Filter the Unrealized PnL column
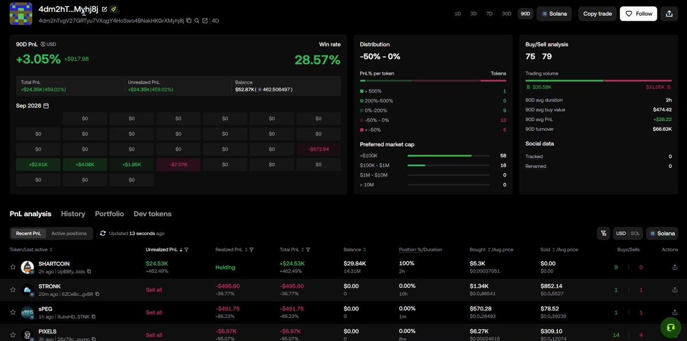This screenshot has height=341, width=687. pos(186,250)
